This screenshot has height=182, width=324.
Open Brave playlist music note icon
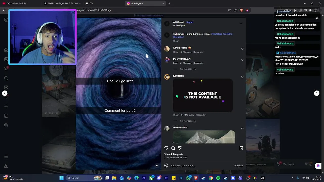[295, 10]
